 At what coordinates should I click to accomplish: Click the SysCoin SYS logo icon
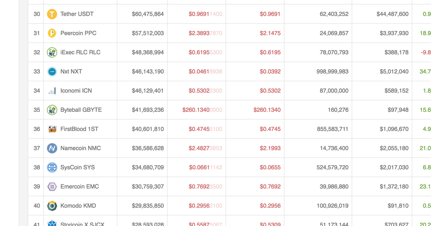click(x=52, y=167)
